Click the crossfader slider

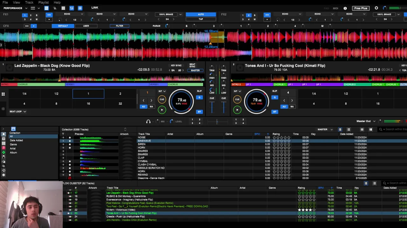coord(217,122)
